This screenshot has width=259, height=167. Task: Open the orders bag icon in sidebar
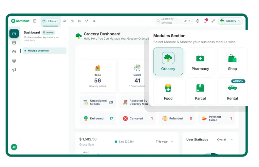(14, 43)
